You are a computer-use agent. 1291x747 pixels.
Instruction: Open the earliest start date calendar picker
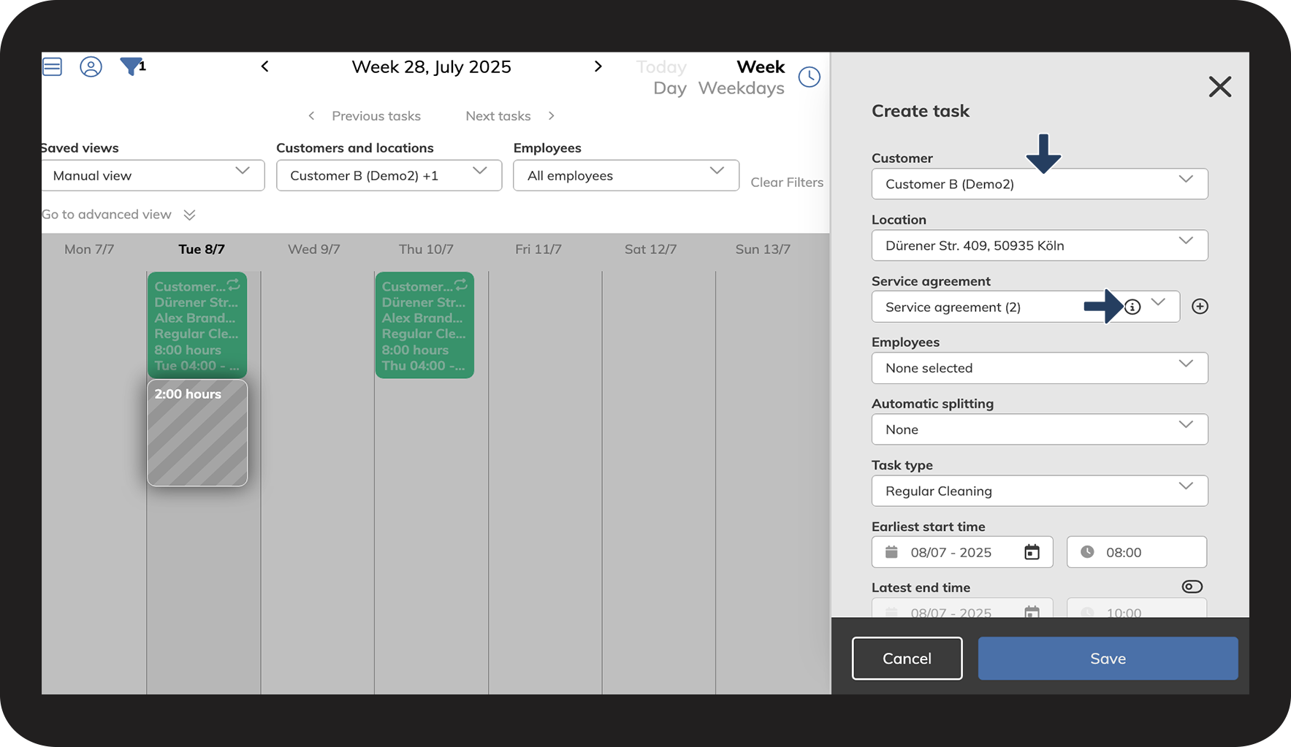coord(1032,552)
